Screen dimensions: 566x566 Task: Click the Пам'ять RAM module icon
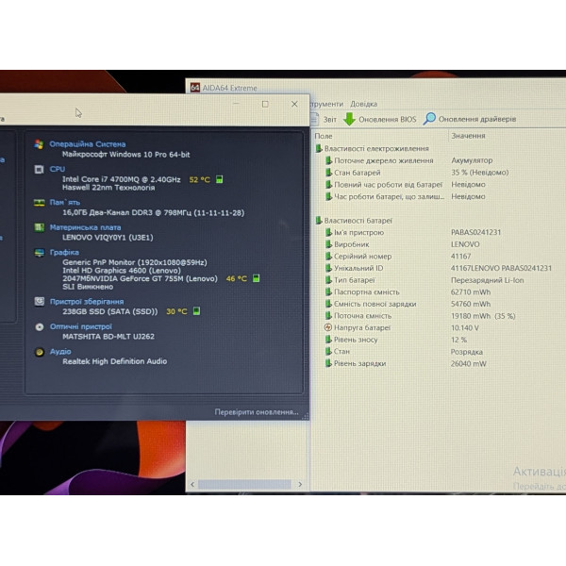point(39,203)
